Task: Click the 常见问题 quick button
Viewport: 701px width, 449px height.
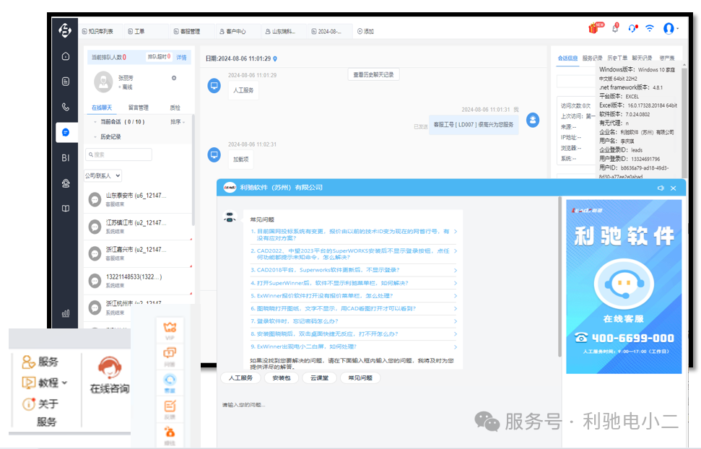Action: point(360,378)
